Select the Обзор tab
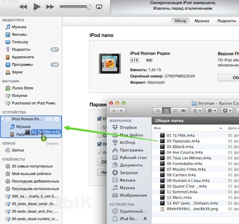This screenshot has height=224, width=239. point(180,21)
